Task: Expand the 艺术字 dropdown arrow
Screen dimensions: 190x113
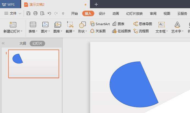Action: 183,31
